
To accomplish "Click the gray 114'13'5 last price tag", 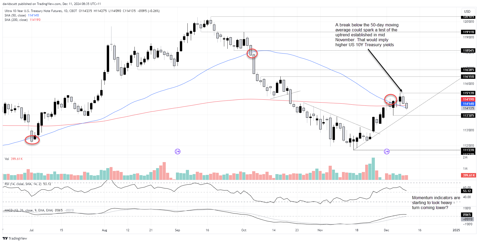I will click(x=468, y=108).
